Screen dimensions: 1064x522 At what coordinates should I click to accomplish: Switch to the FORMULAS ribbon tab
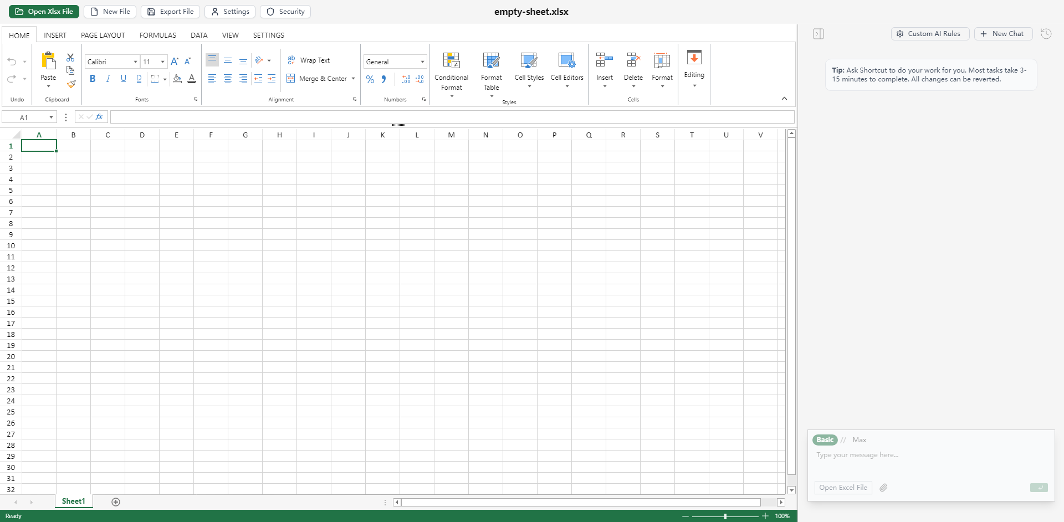[x=158, y=35]
